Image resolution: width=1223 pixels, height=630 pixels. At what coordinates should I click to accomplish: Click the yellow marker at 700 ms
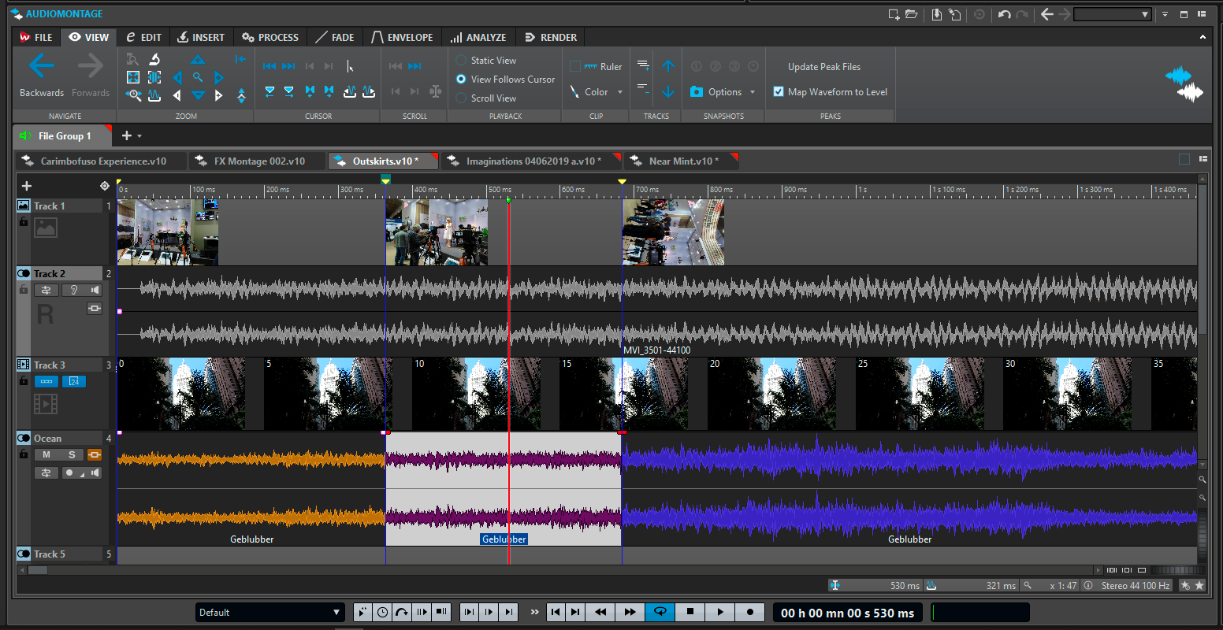point(622,182)
